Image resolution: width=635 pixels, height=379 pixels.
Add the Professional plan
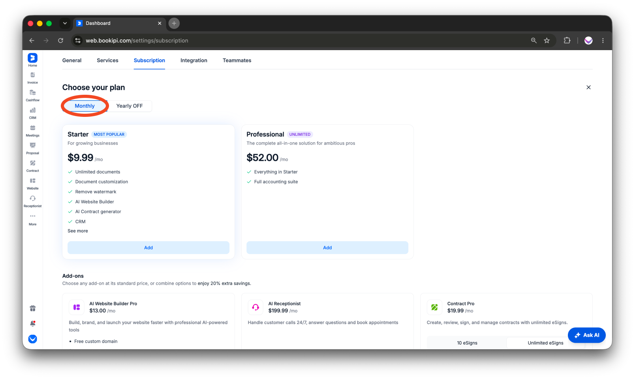tap(327, 248)
